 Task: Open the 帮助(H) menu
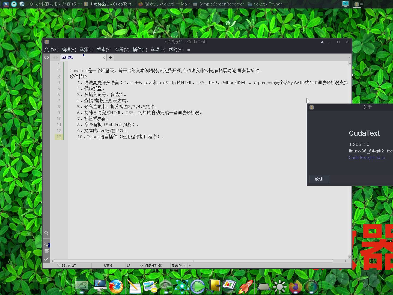[176, 49]
